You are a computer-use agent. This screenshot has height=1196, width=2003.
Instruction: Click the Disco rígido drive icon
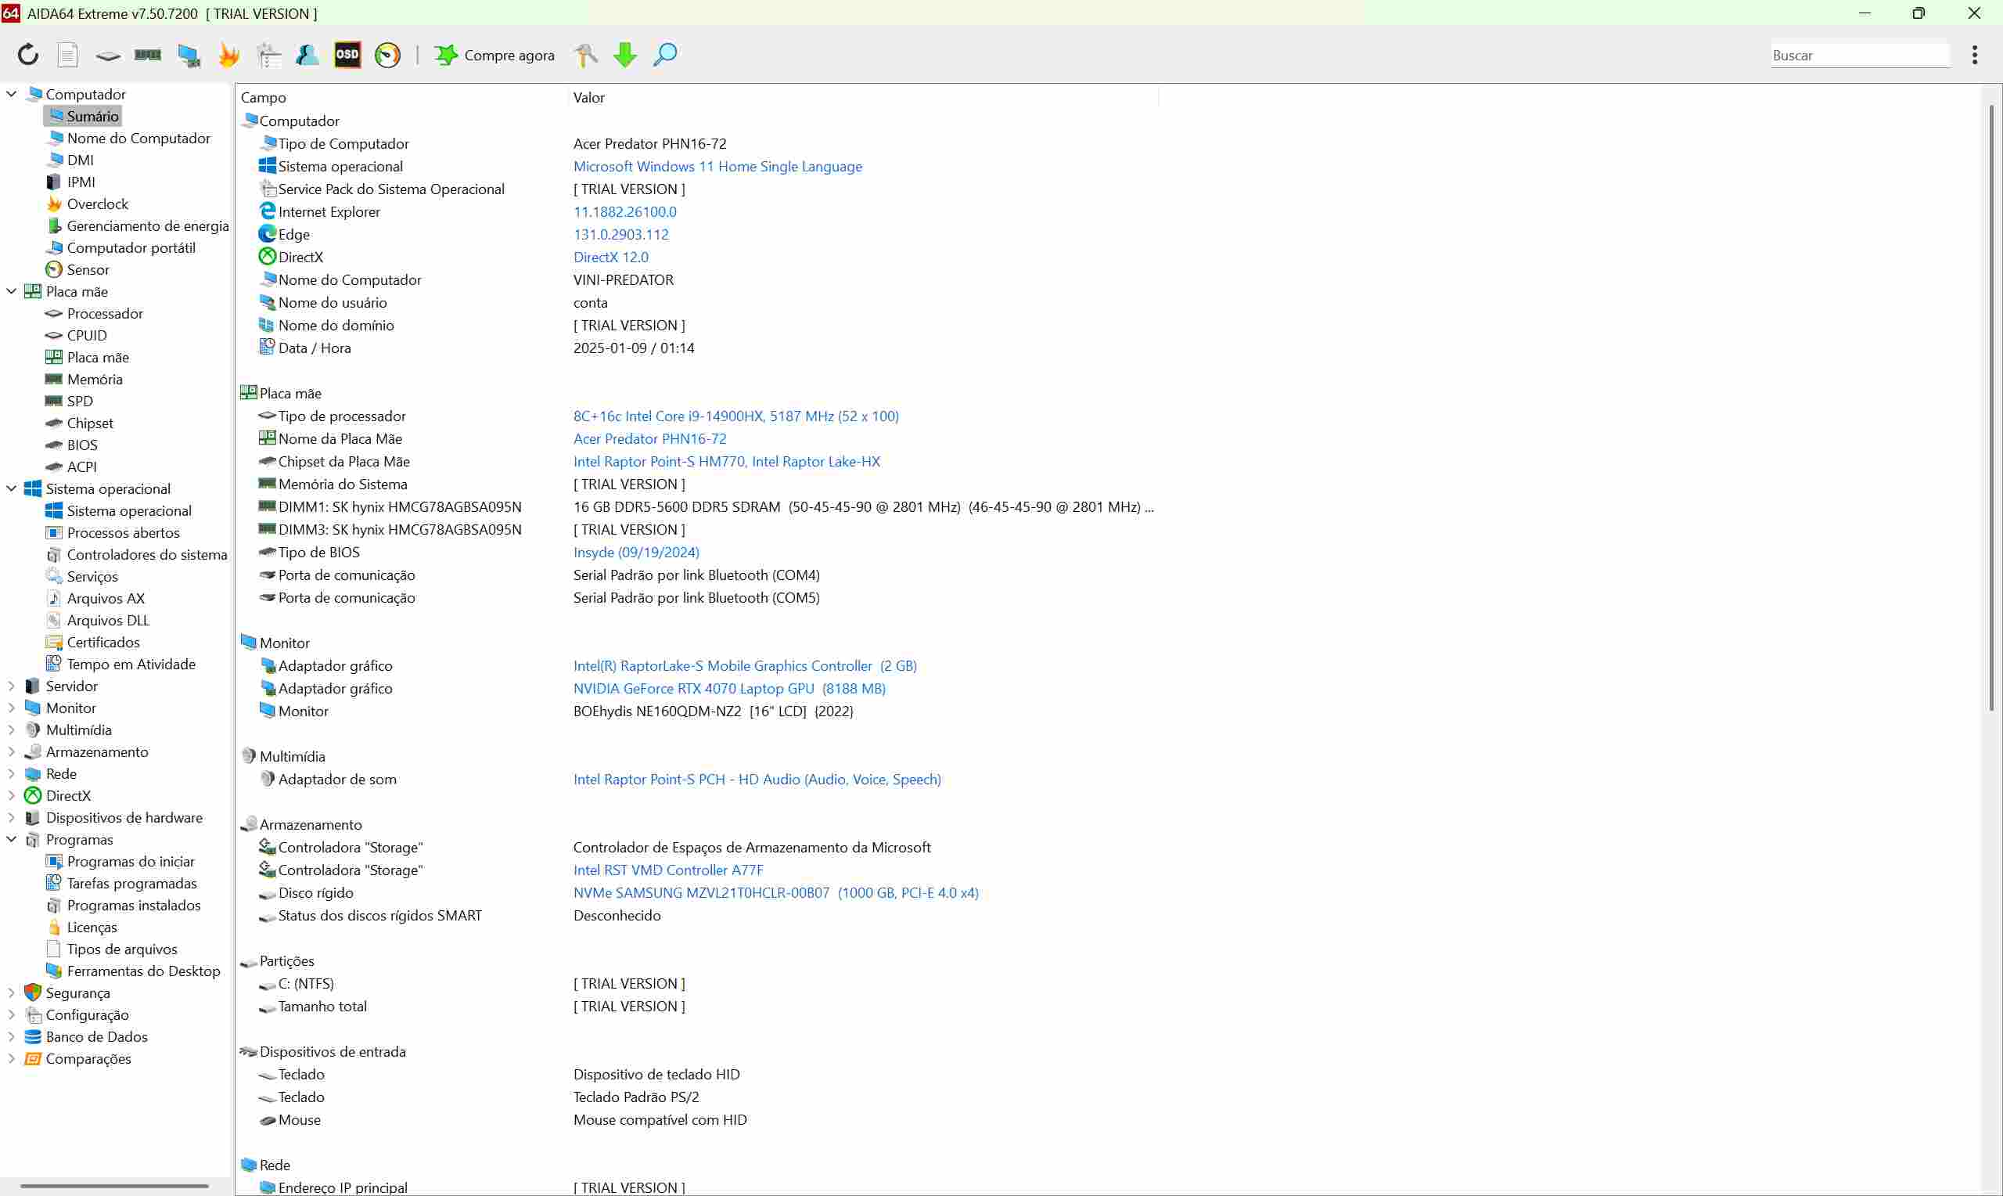click(268, 894)
